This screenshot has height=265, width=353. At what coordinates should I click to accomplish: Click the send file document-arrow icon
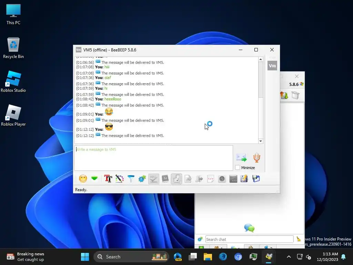[x=188, y=179]
